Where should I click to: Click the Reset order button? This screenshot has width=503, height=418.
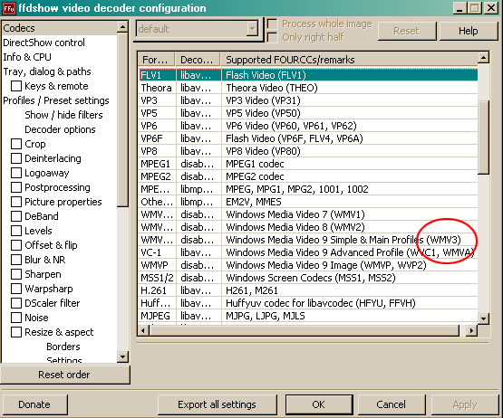[x=65, y=375]
